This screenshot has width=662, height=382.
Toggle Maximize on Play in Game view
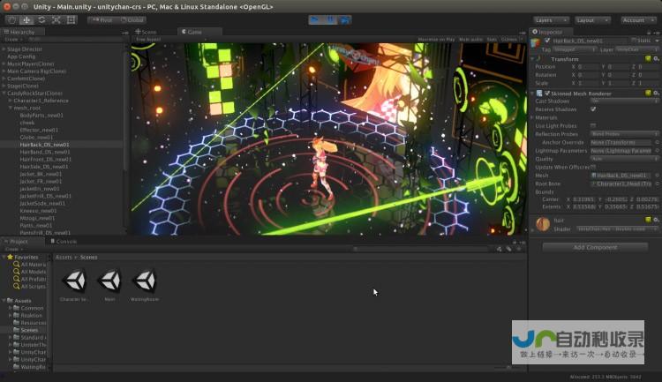tap(436, 39)
